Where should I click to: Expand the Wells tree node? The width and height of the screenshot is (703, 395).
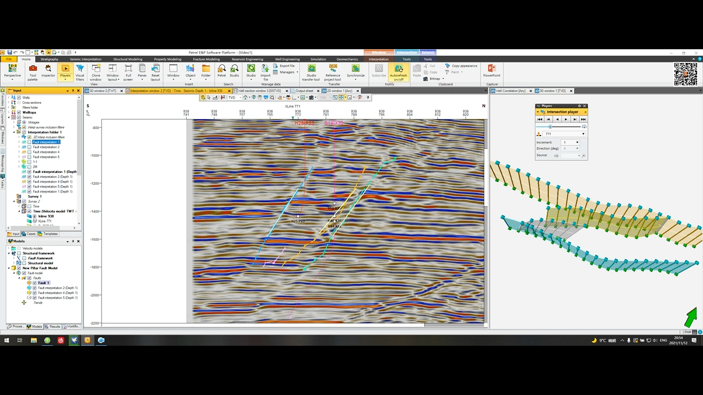click(9, 98)
